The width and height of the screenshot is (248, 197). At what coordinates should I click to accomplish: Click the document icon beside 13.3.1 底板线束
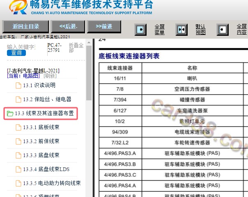pyautogui.click(x=18, y=127)
